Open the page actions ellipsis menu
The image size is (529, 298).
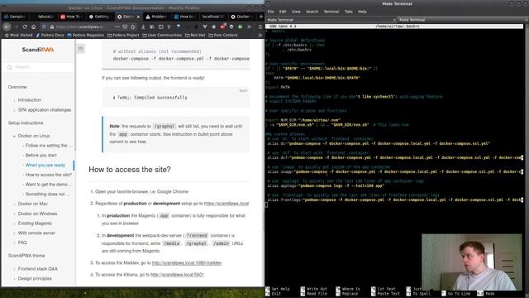pos(117,26)
